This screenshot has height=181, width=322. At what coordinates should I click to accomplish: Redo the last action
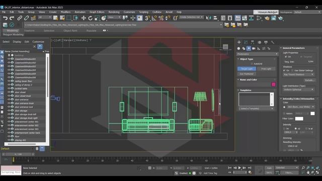12,18
